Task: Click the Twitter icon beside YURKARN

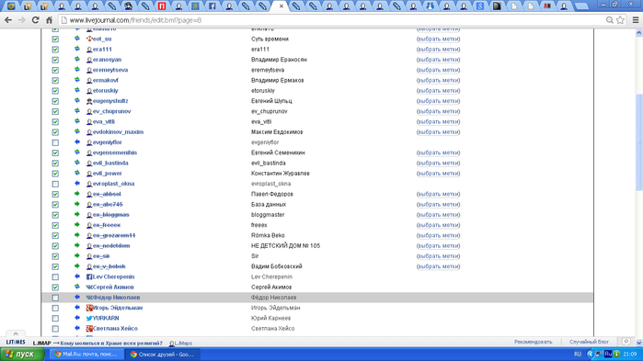Action: [89, 319]
